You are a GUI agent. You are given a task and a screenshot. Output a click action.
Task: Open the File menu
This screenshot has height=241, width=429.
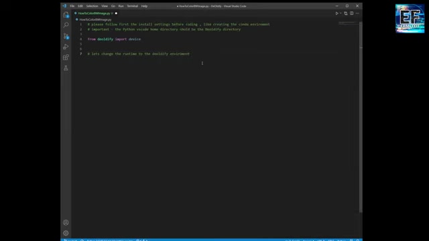[x=72, y=6]
